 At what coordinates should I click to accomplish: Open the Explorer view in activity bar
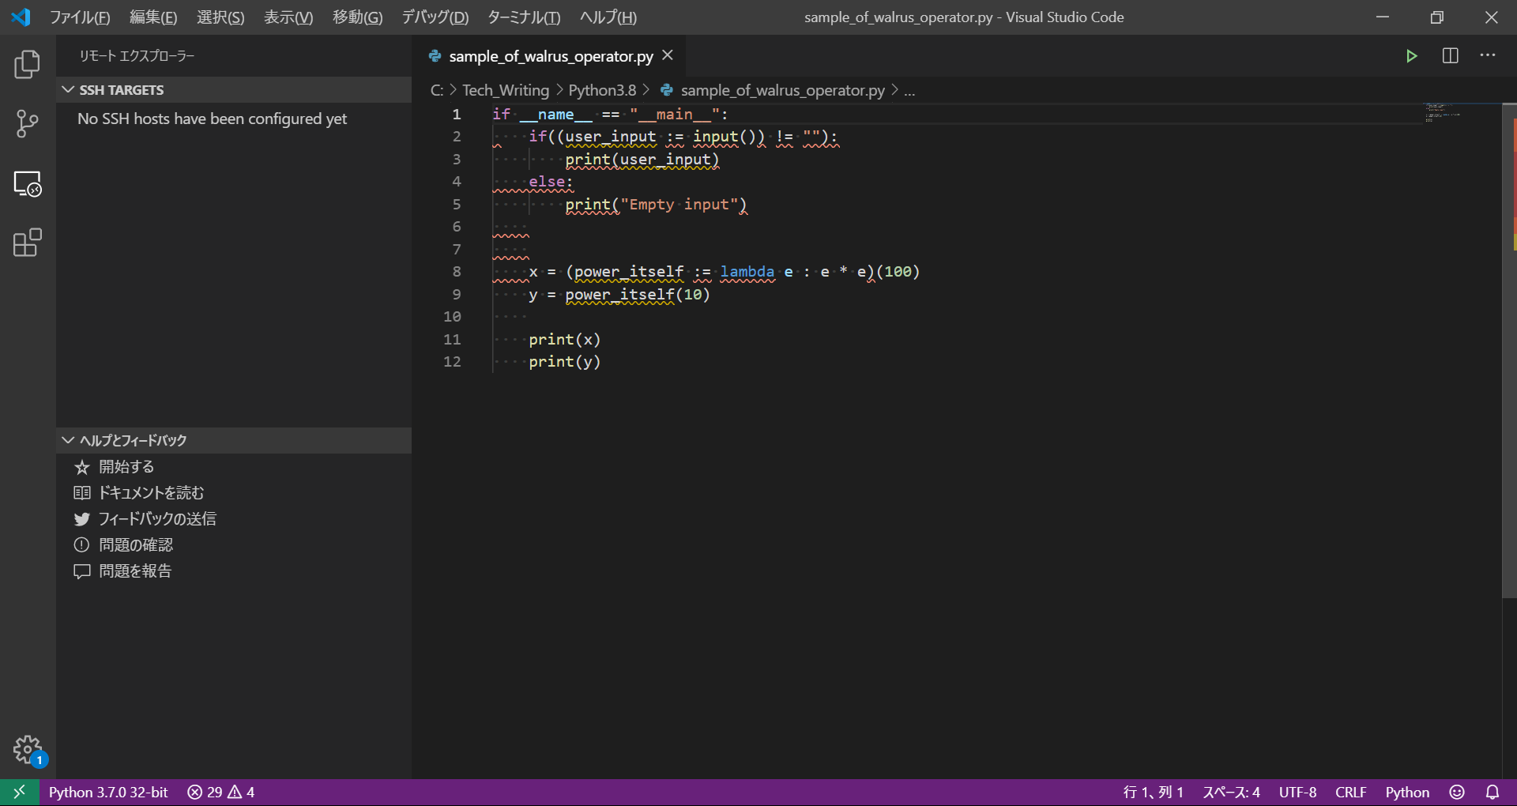click(28, 64)
